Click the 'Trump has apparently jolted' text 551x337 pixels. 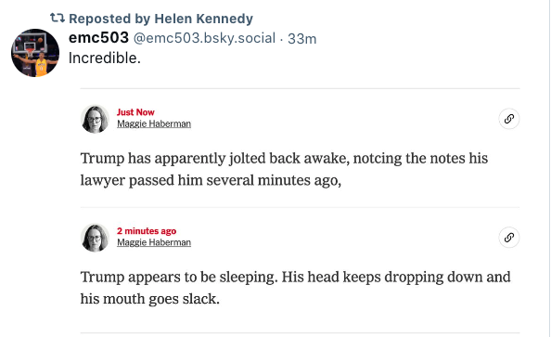tap(284, 169)
